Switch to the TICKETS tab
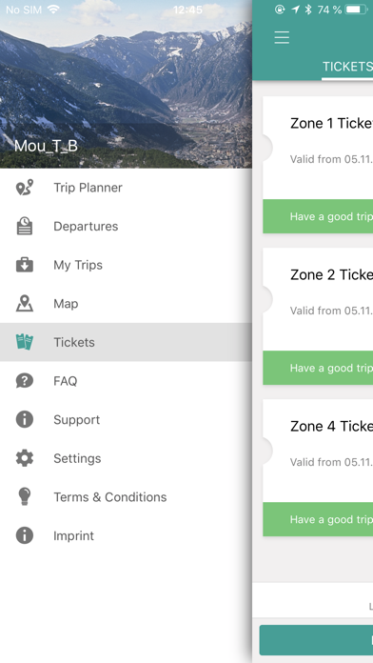This screenshot has width=373, height=663. 347,67
